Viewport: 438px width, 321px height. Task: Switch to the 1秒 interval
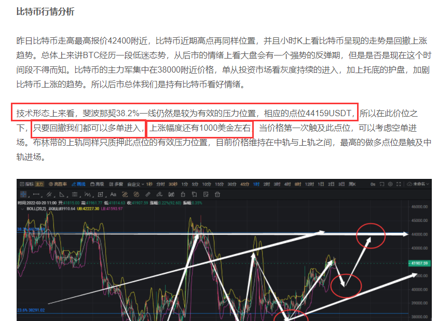click(x=149, y=184)
